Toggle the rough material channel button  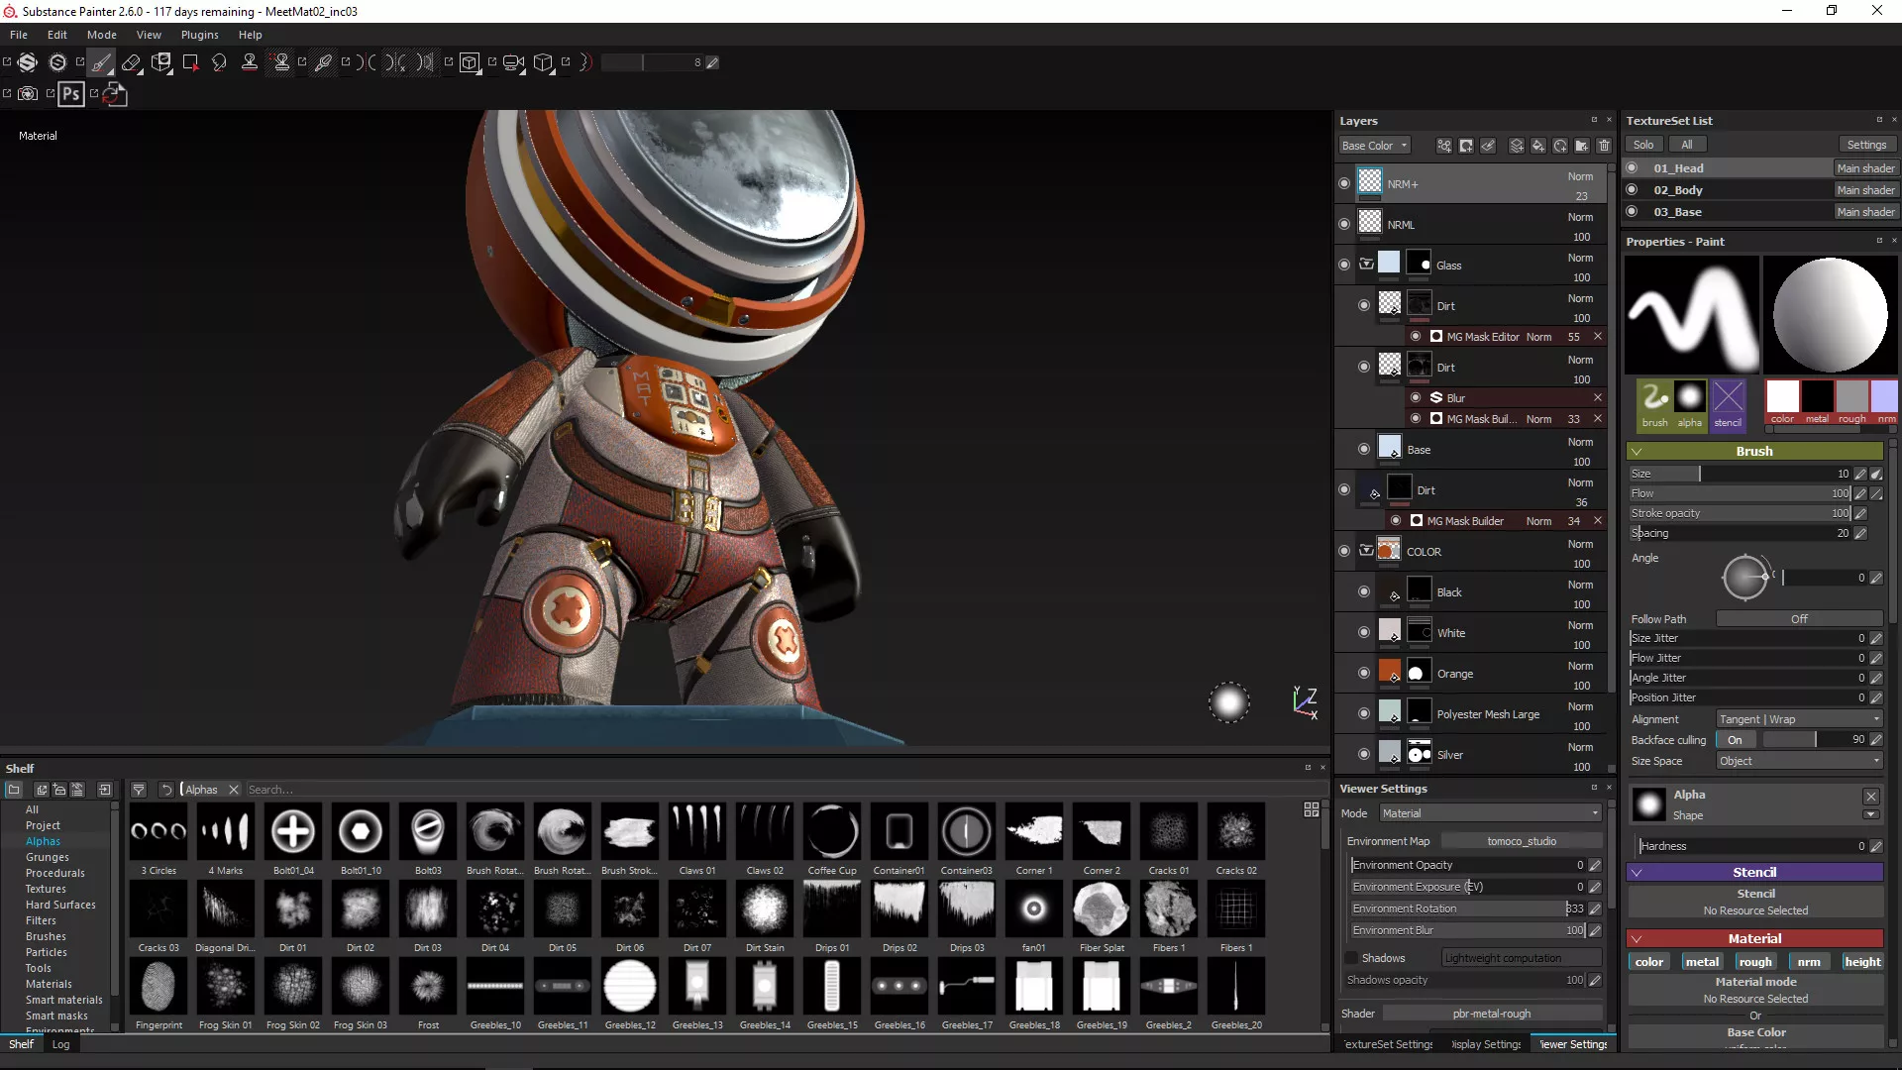pyautogui.click(x=1754, y=962)
